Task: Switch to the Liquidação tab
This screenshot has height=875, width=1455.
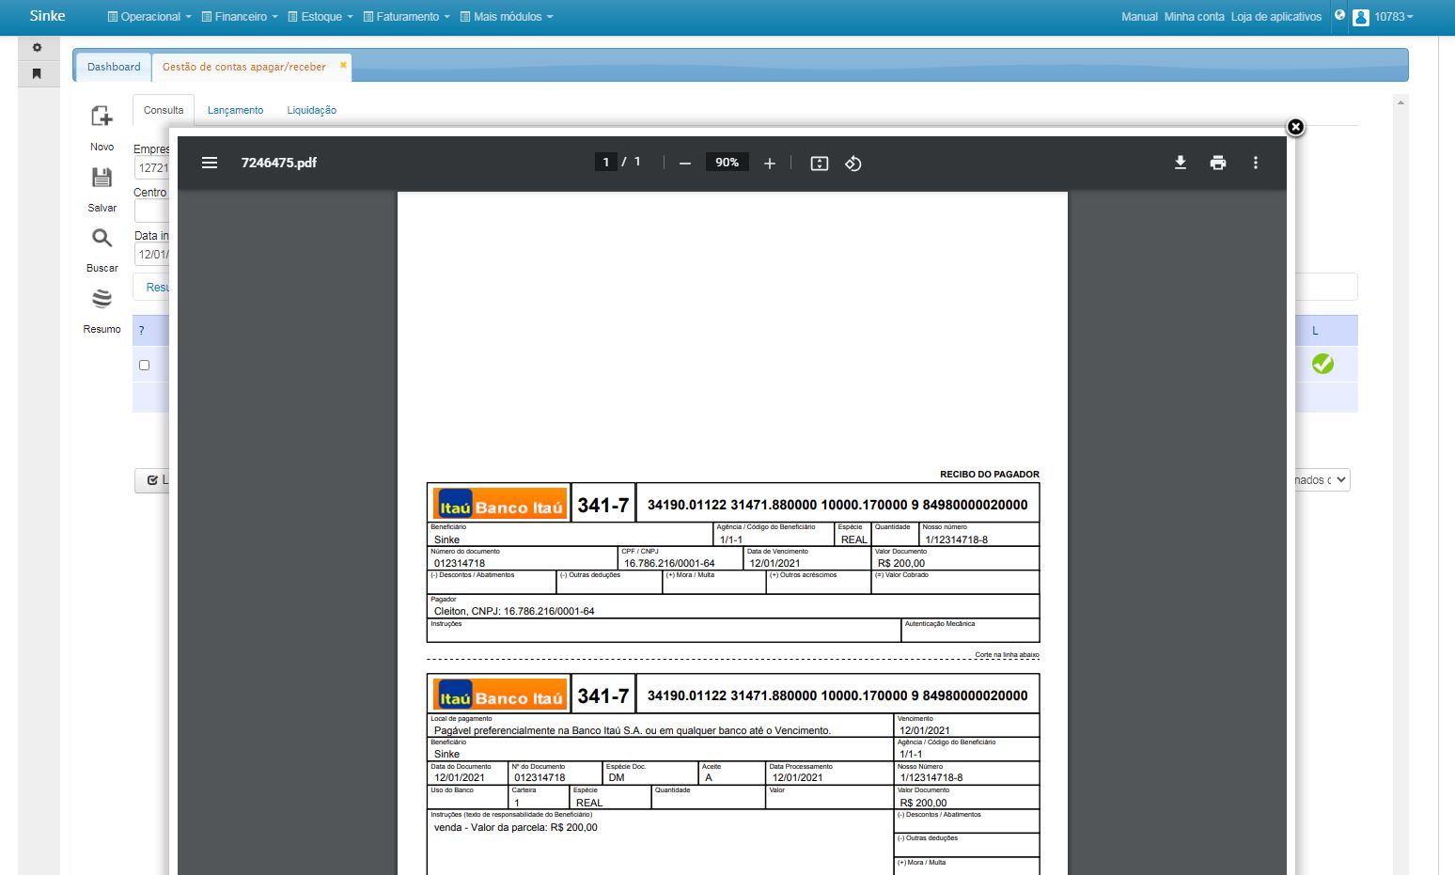Action: tap(311, 110)
